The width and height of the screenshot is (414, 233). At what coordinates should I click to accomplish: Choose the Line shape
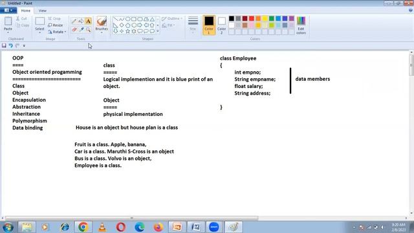point(115,19)
